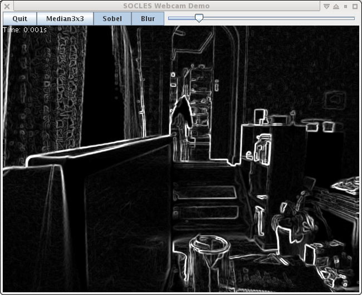Click the Quit button

click(x=20, y=19)
